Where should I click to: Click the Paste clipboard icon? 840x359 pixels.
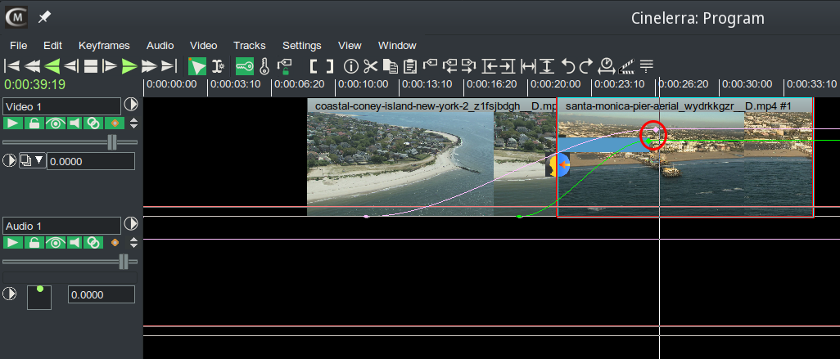pos(410,66)
